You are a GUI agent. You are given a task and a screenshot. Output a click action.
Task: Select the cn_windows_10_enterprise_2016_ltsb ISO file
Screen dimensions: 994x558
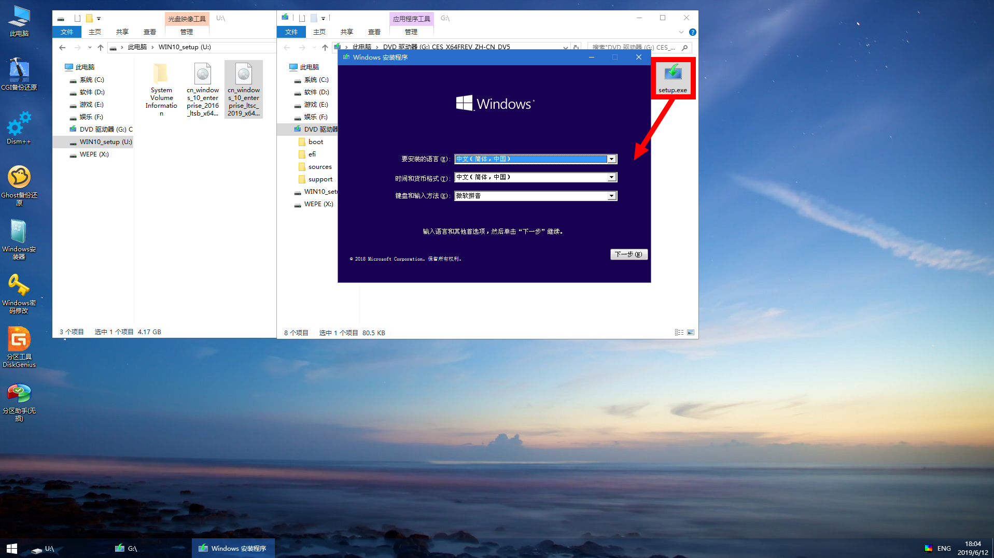[x=203, y=90]
